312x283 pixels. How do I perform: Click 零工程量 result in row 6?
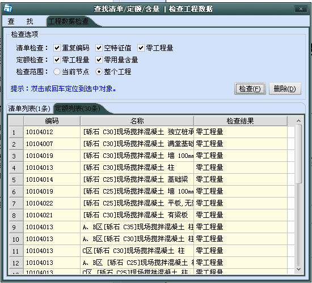(x=241, y=192)
